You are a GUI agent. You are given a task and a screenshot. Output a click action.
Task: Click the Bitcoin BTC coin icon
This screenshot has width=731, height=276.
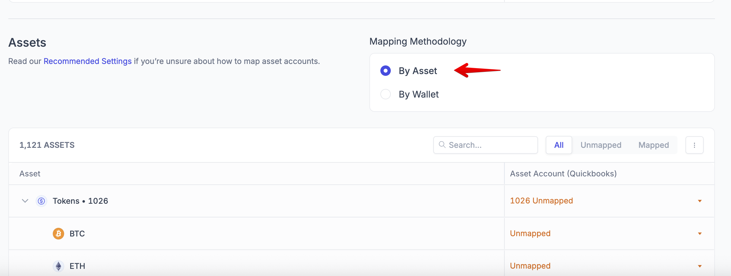click(x=59, y=233)
